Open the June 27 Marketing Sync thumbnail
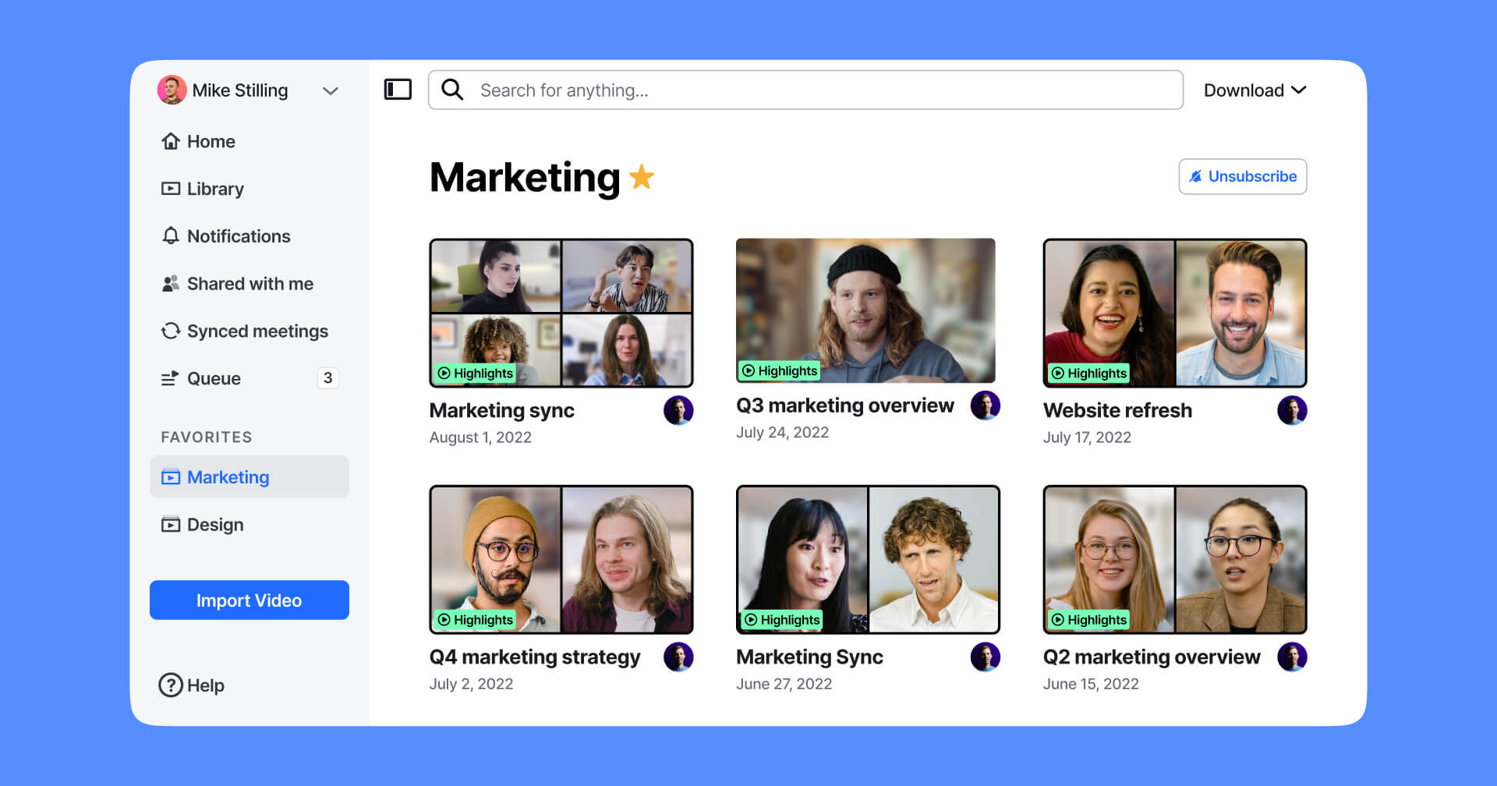 (868, 559)
